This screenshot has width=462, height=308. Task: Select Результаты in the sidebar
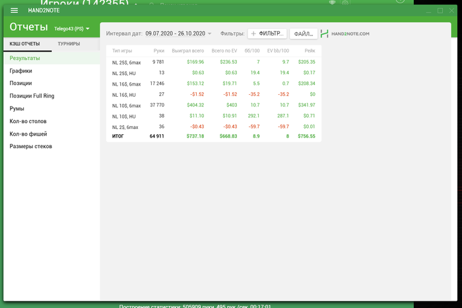(51, 58)
